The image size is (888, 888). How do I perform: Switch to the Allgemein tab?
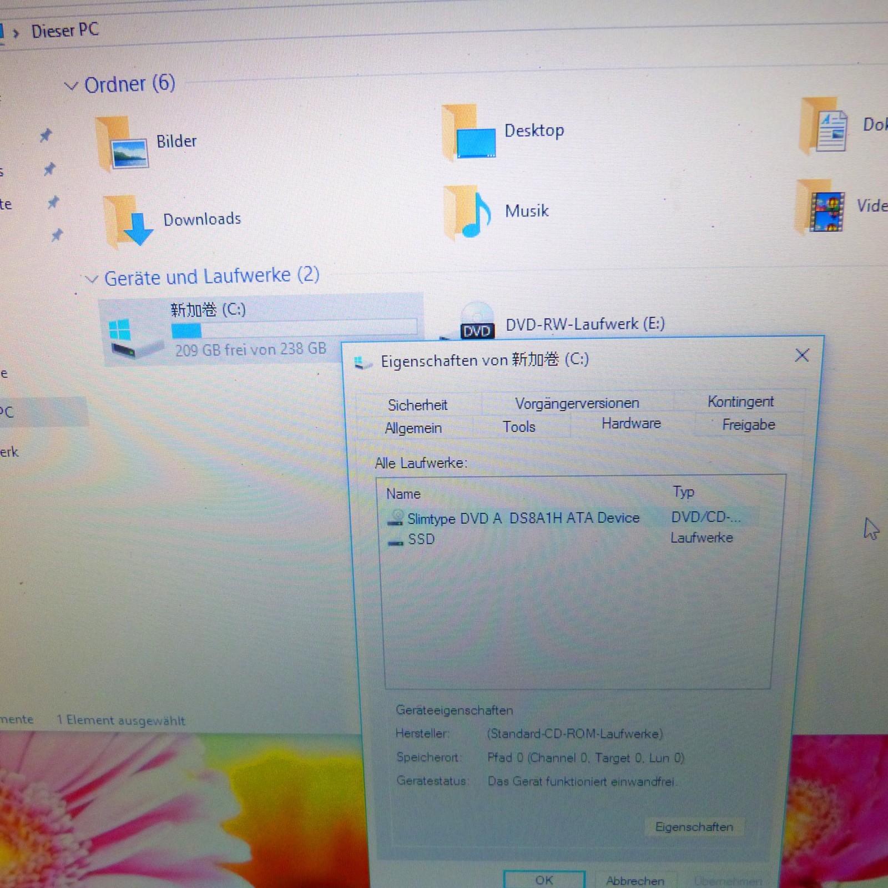coord(413,428)
